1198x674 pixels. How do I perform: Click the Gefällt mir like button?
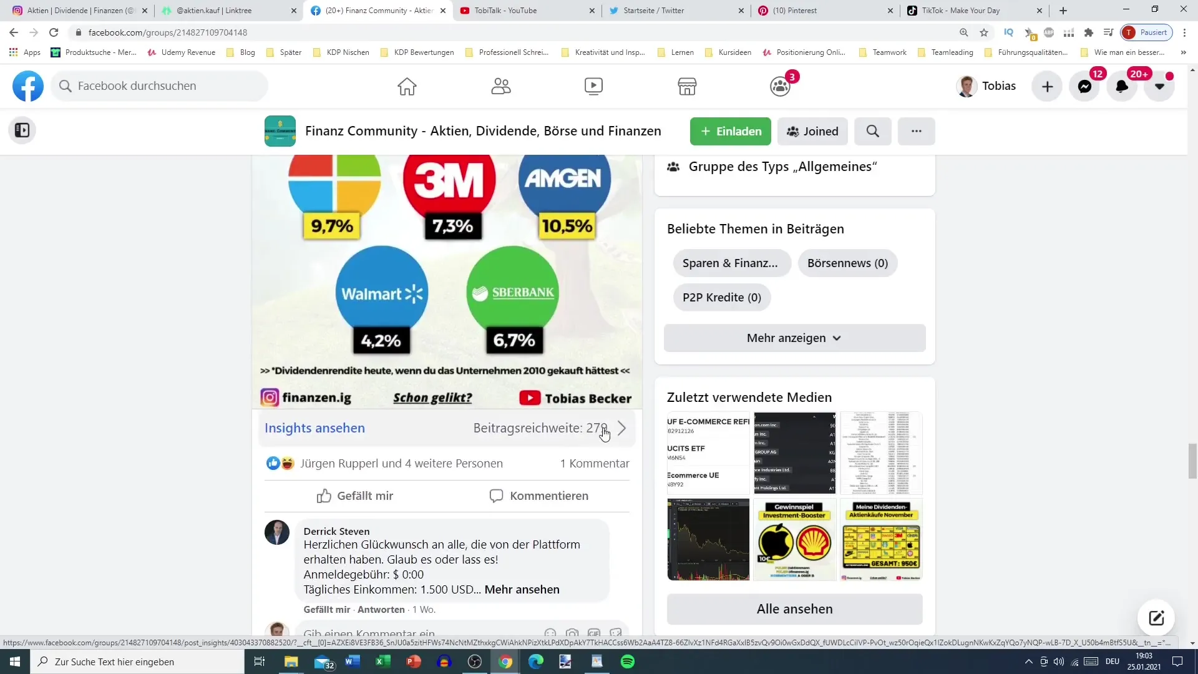[x=355, y=496]
